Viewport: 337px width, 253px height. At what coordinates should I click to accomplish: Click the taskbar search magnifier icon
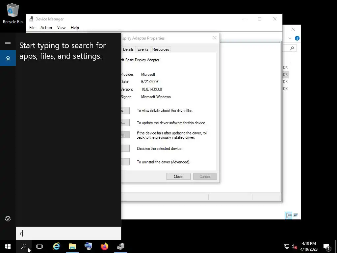tap(24, 246)
